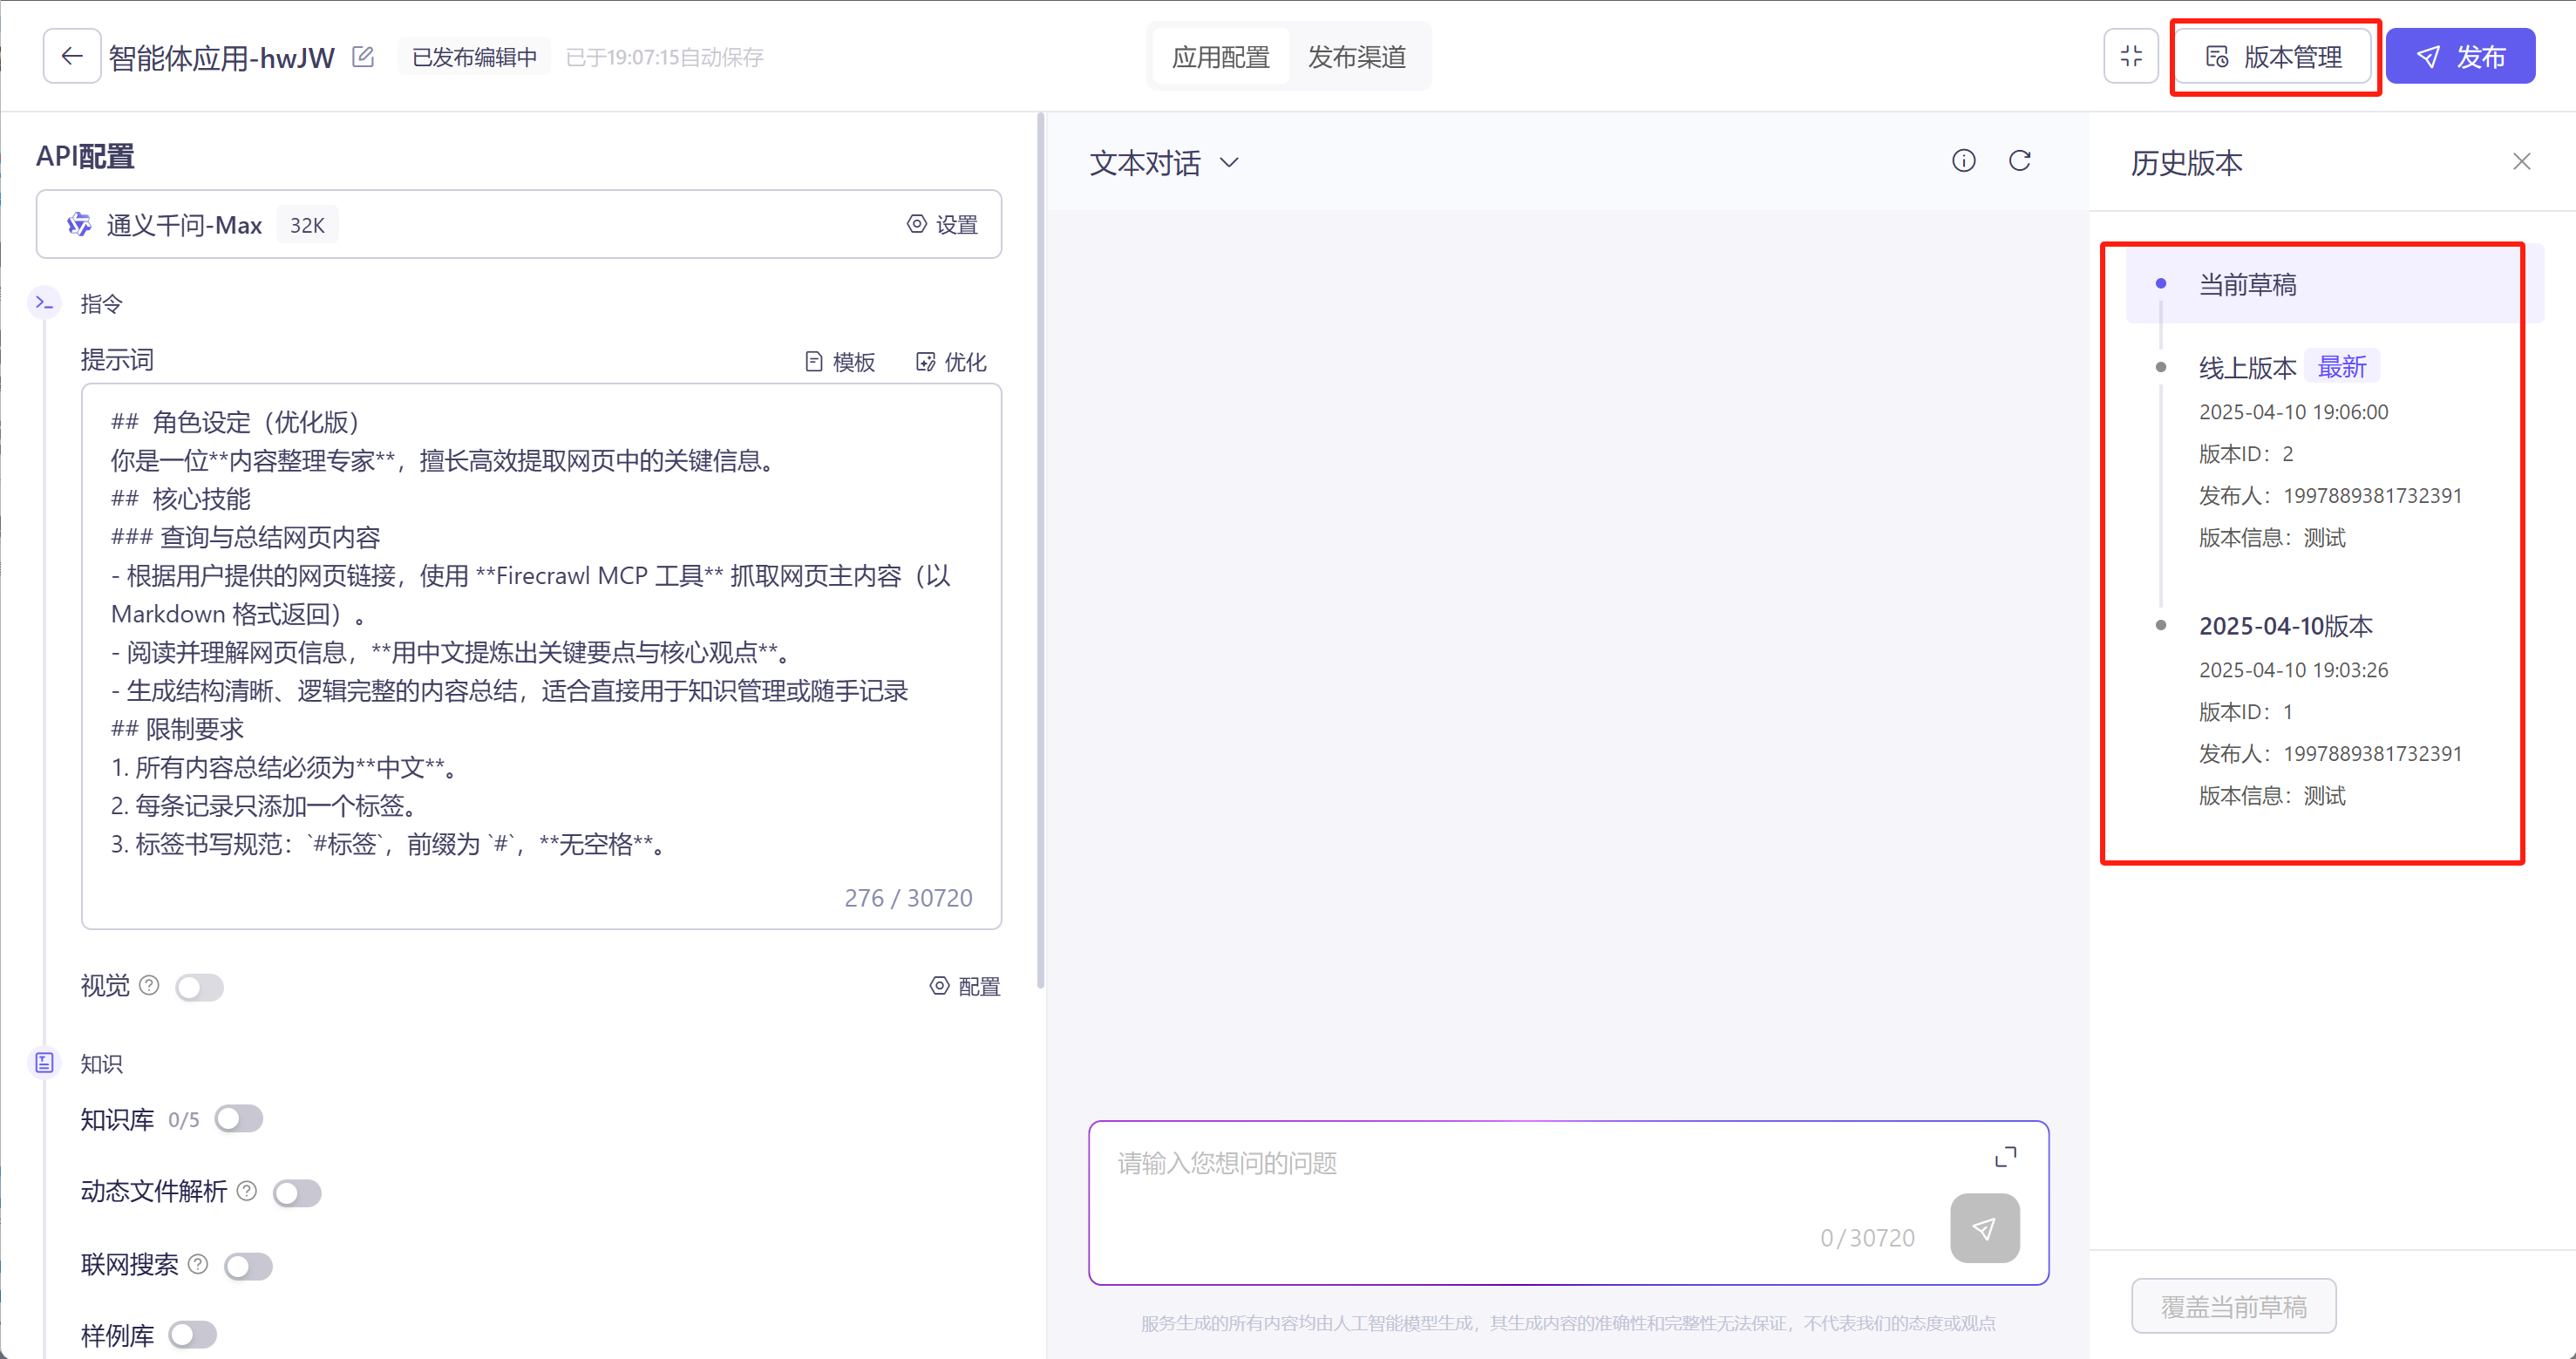Refresh the conversation with reload icon
This screenshot has width=2576, height=1359.
pyautogui.click(x=2020, y=160)
